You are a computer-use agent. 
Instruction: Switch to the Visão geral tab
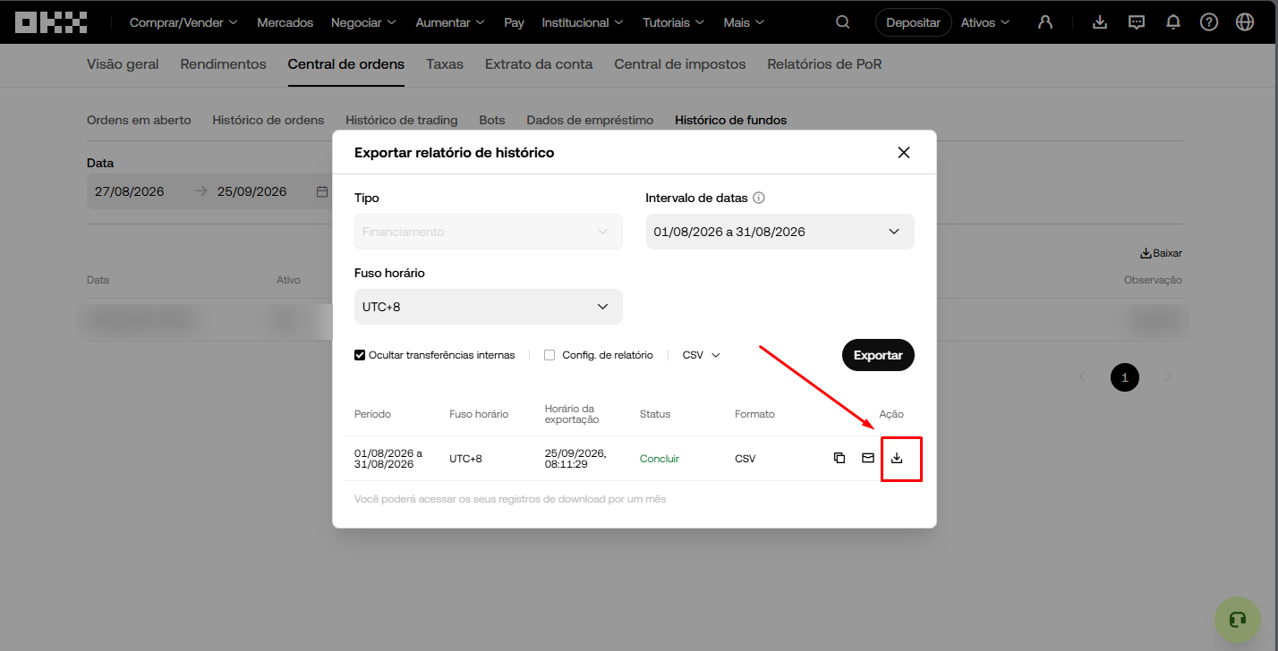pos(123,64)
